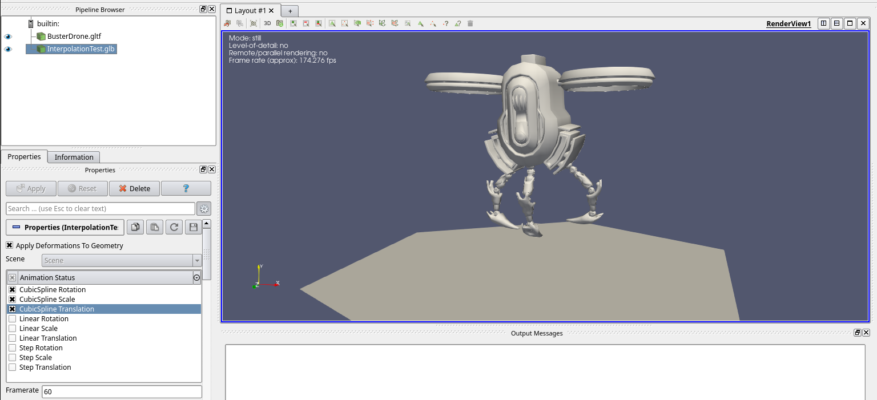877x400 pixels.
Task: Toggle the 3D interaction mode button
Action: point(267,23)
